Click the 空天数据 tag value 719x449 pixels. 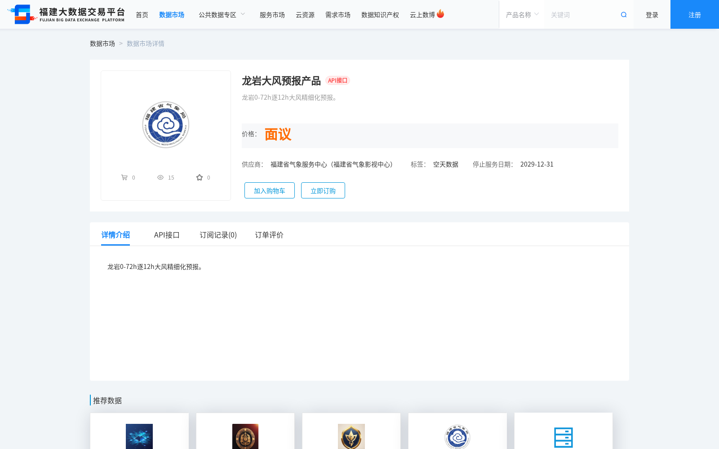tap(446, 164)
